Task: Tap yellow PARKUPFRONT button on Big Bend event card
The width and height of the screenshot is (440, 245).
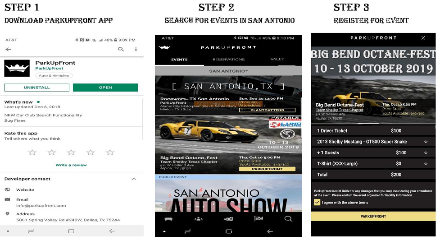Action: [267, 169]
